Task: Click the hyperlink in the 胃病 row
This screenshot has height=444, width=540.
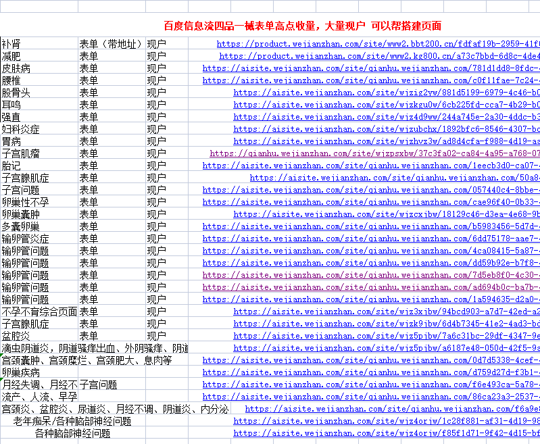Action: 387,141
